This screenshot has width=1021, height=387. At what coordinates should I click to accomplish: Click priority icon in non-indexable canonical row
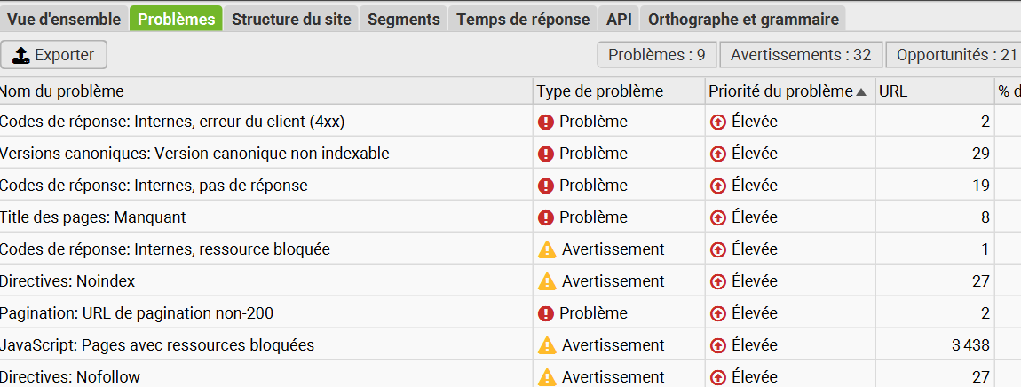[x=718, y=154]
